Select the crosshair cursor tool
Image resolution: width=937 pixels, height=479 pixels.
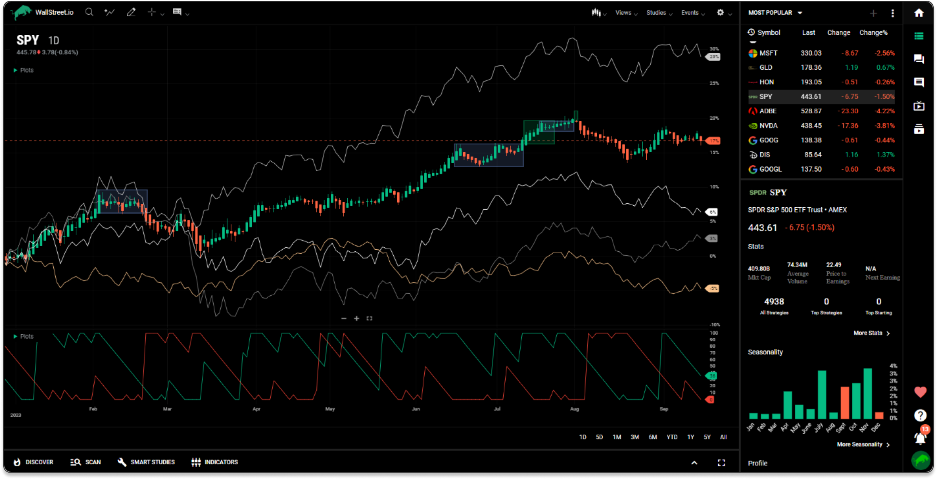point(151,12)
